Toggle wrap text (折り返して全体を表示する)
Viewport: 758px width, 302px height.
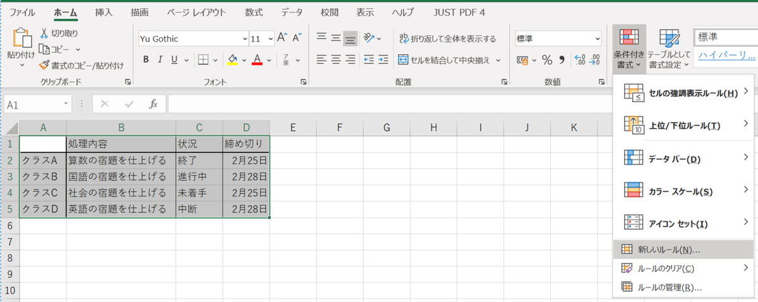pyautogui.click(x=448, y=38)
